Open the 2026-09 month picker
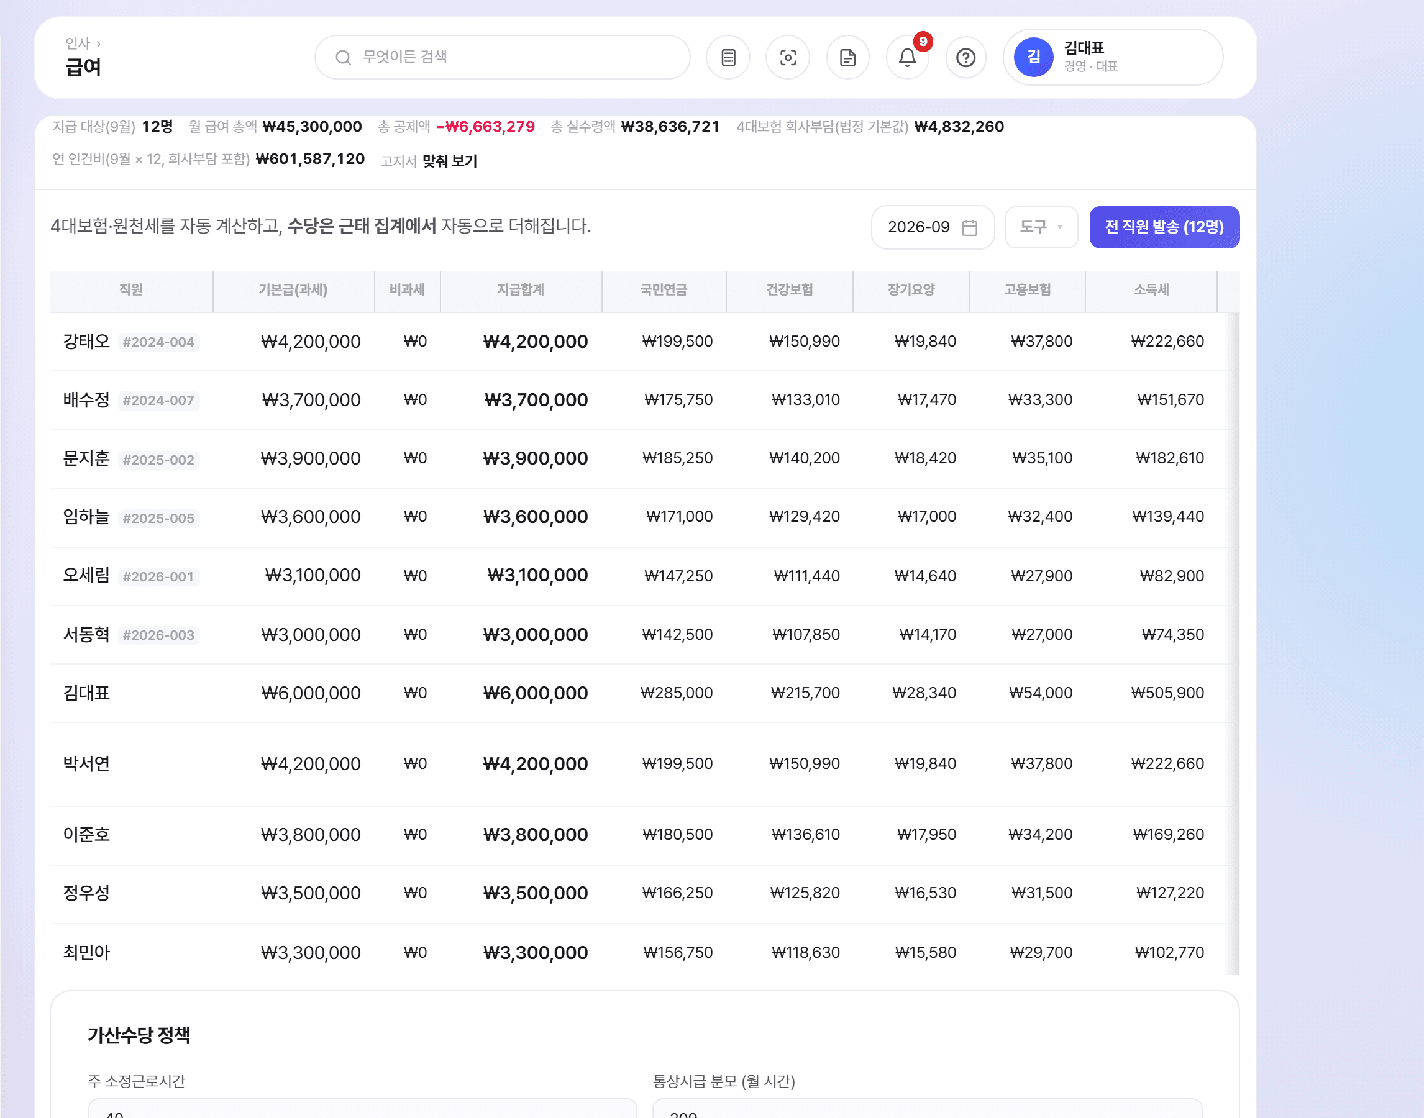The height and width of the screenshot is (1118, 1424). [x=933, y=227]
